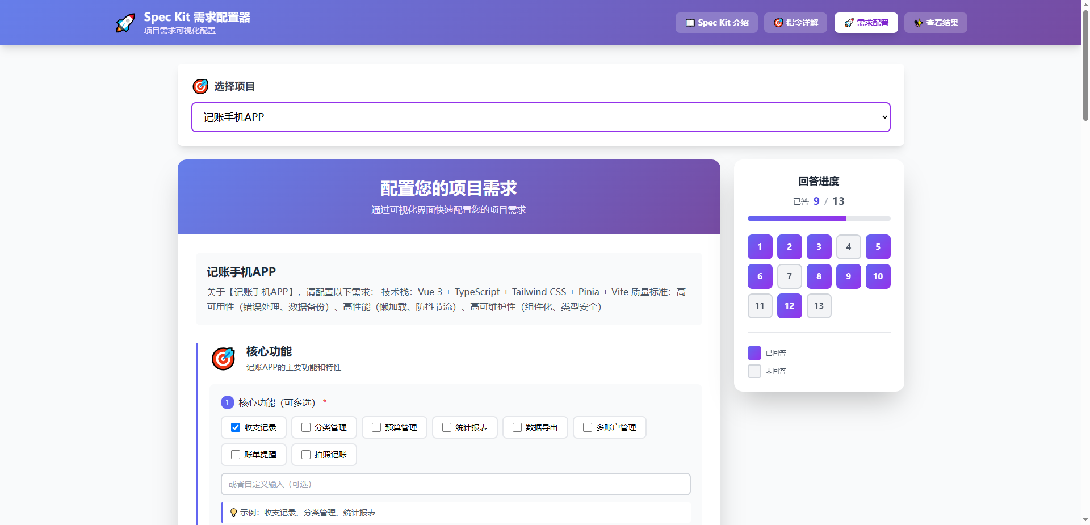Click the 记账手机APP section heading
The width and height of the screenshot is (1090, 525).
pyautogui.click(x=241, y=272)
